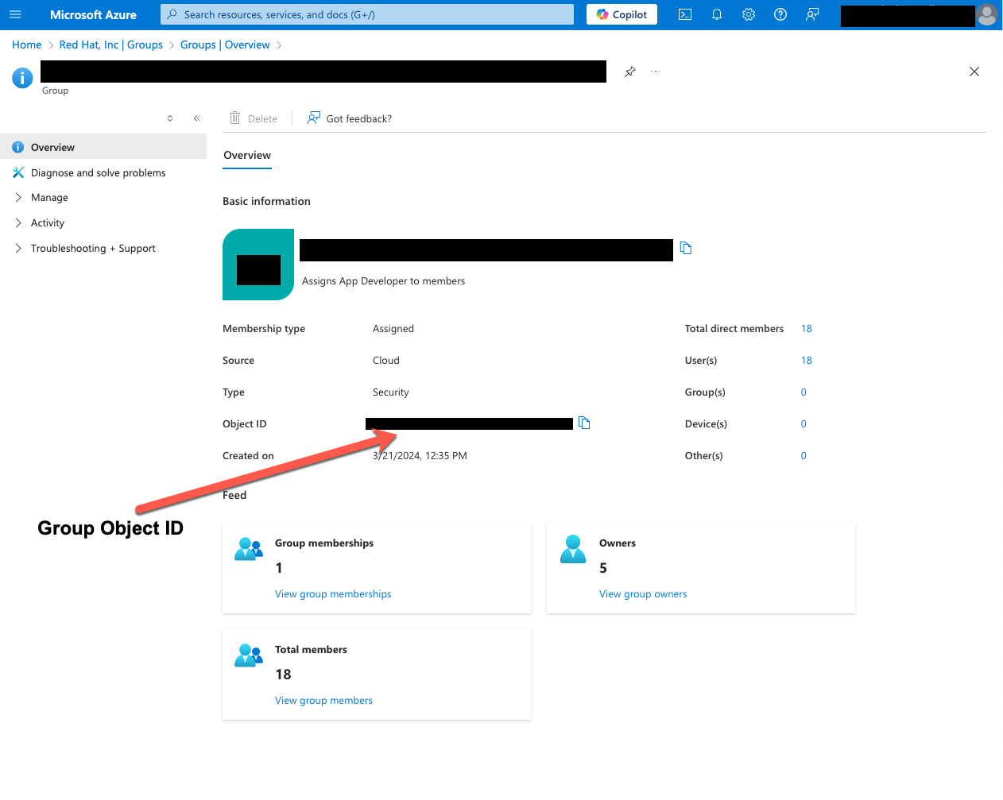Open the feedback icon in the top bar

(811, 14)
